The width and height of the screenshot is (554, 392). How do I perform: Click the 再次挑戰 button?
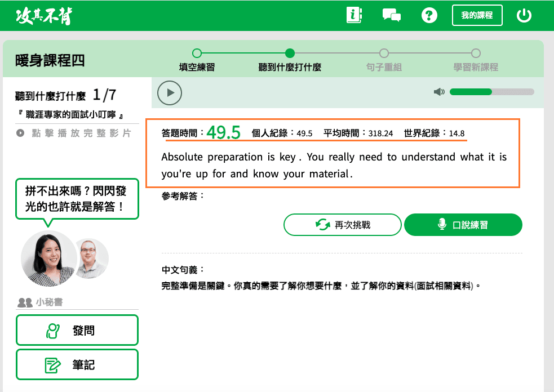click(342, 224)
